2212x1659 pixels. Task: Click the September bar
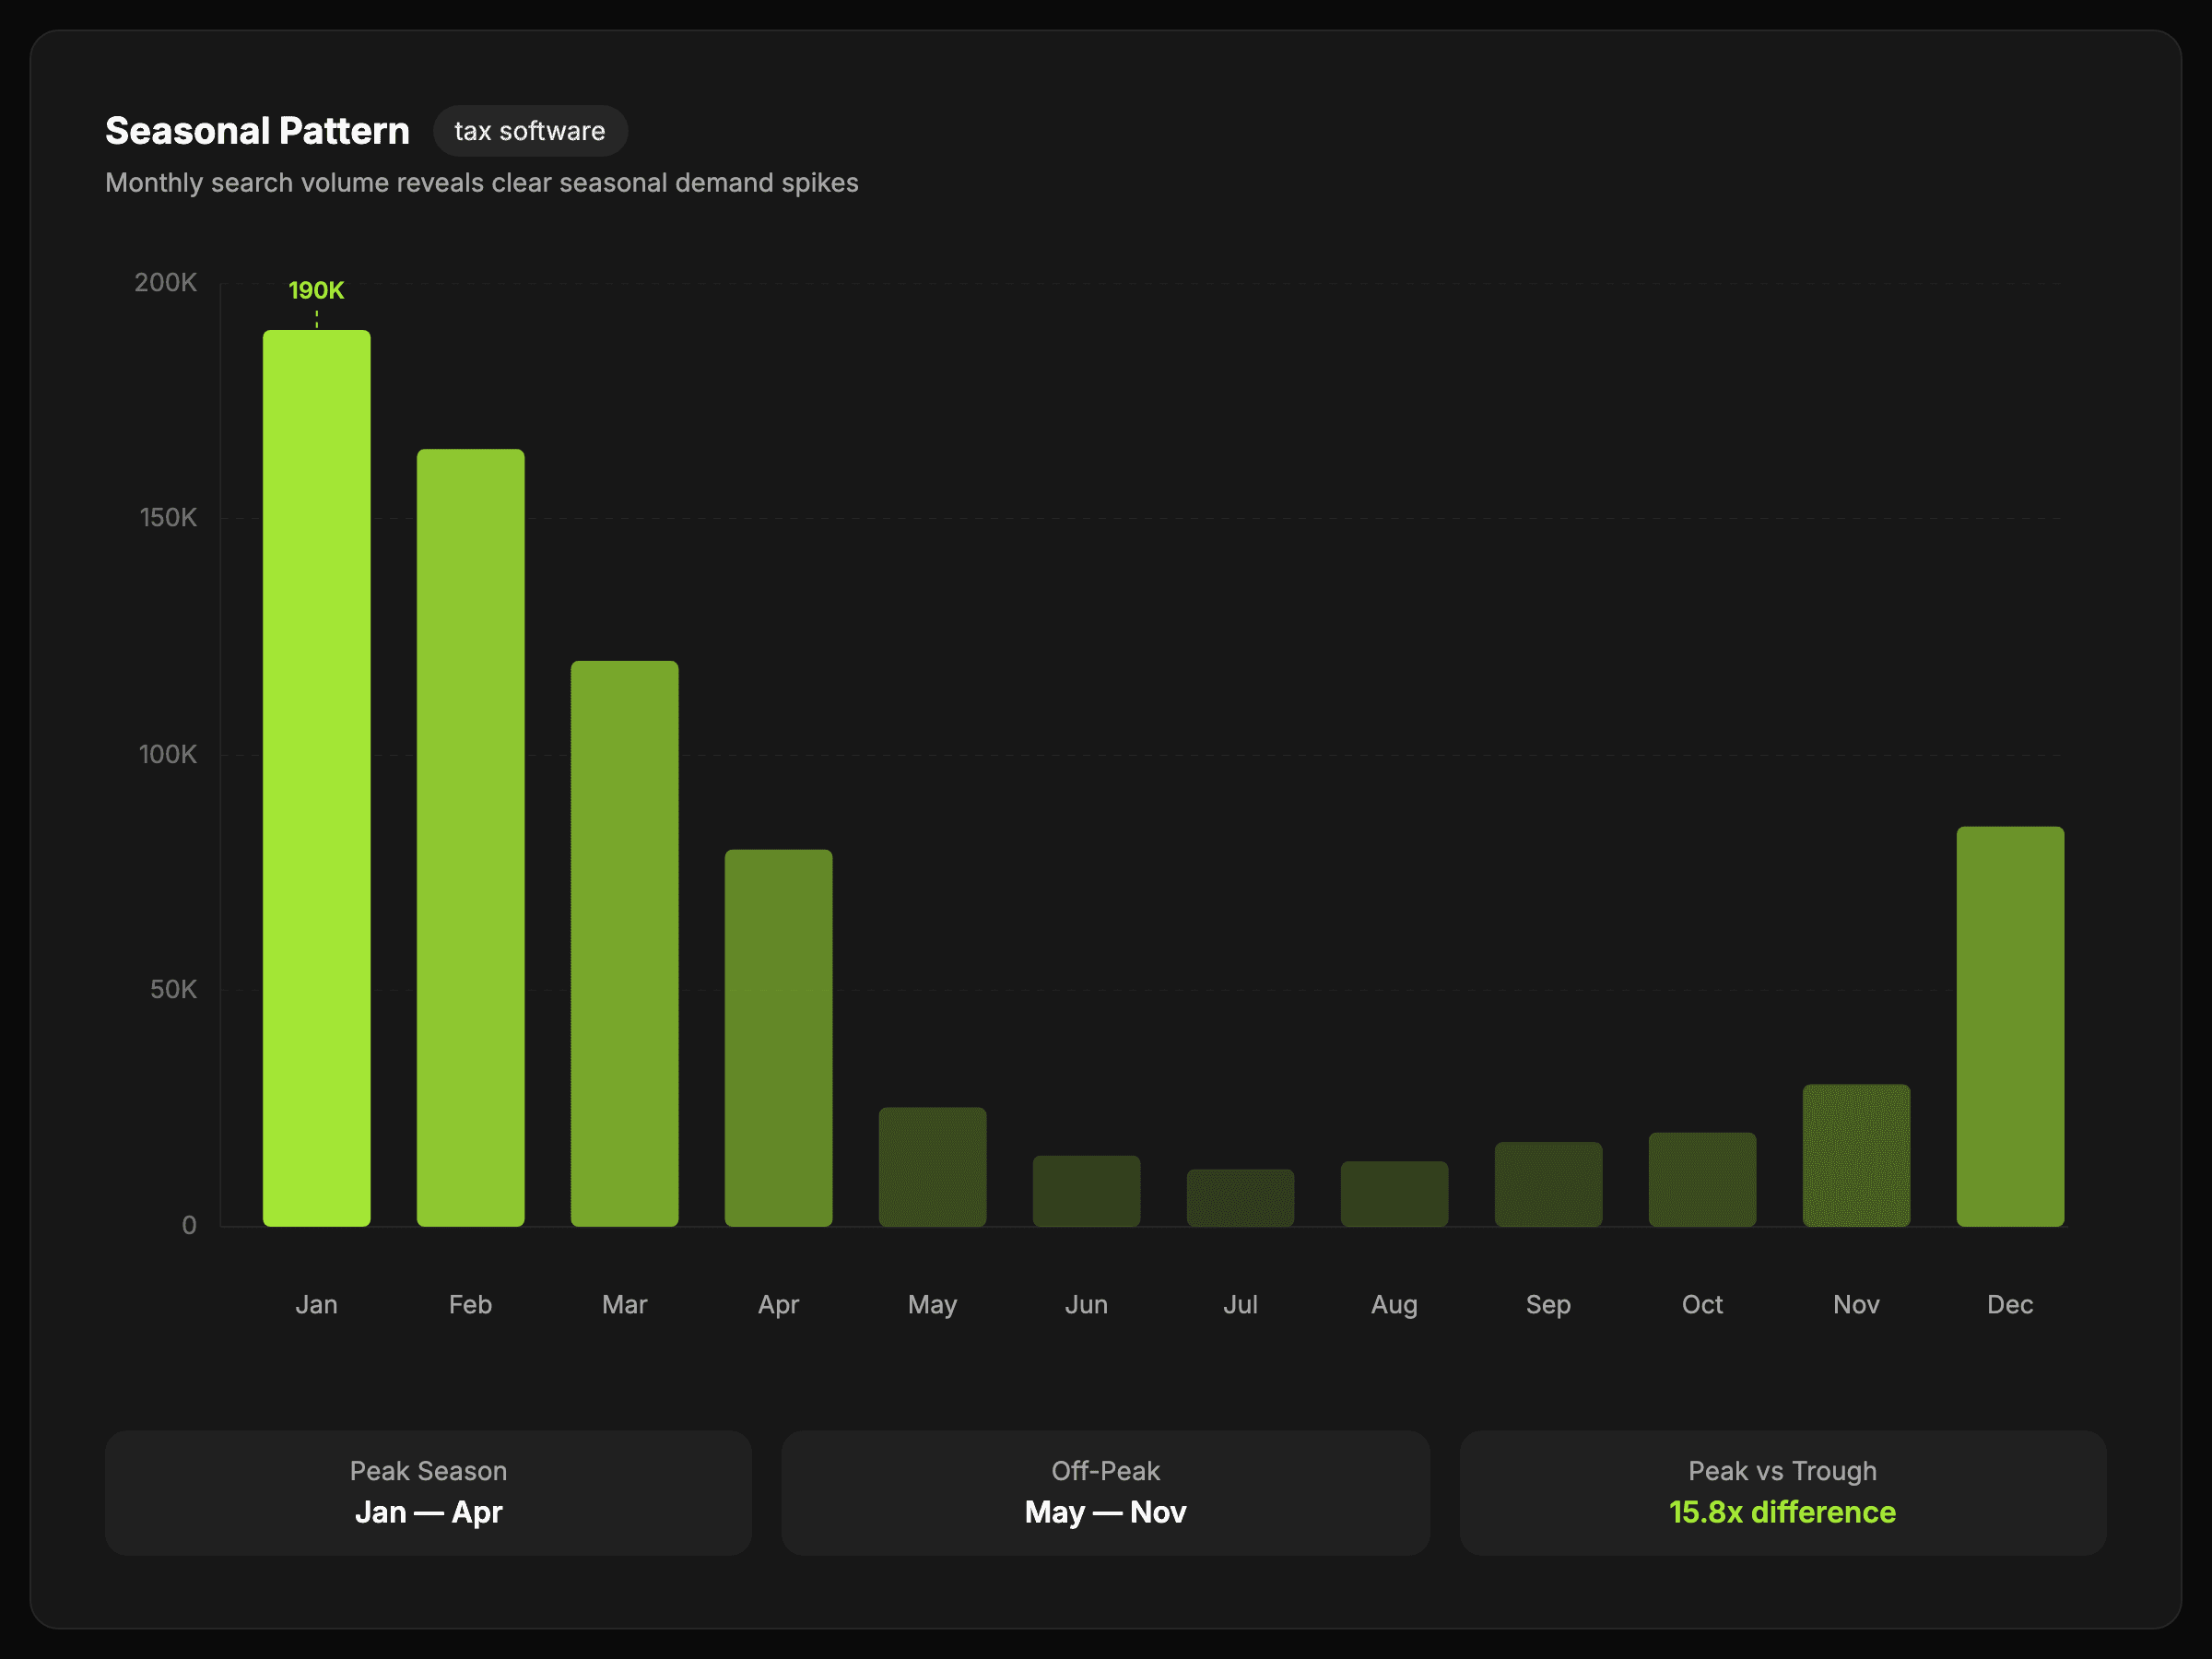[x=1548, y=1184]
